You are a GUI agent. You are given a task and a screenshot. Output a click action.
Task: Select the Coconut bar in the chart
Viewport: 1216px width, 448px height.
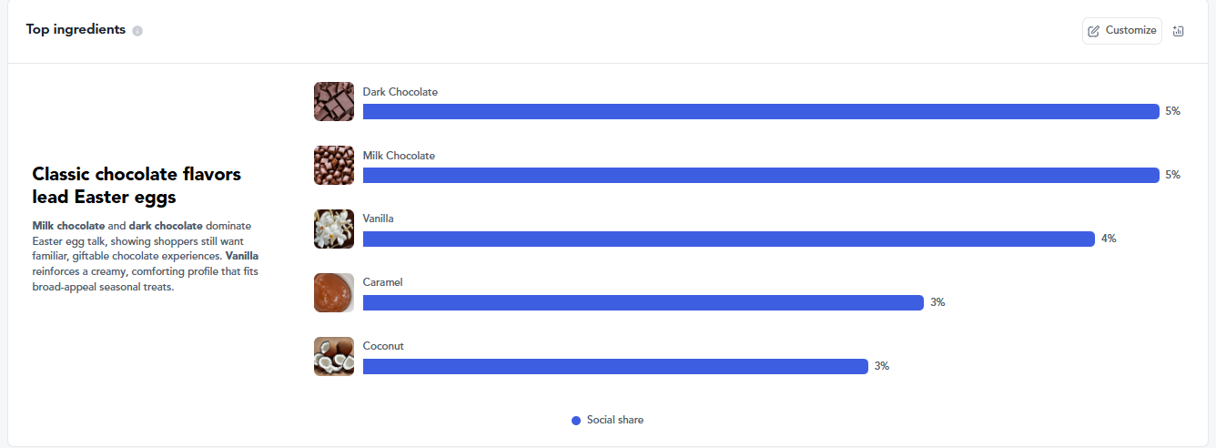[615, 367]
